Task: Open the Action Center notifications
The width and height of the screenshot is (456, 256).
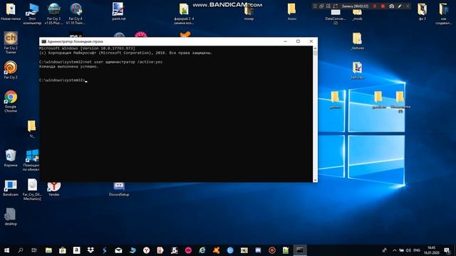Action: pos(447,250)
